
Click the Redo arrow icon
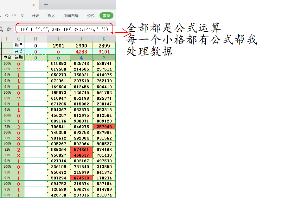[x=14, y=16]
